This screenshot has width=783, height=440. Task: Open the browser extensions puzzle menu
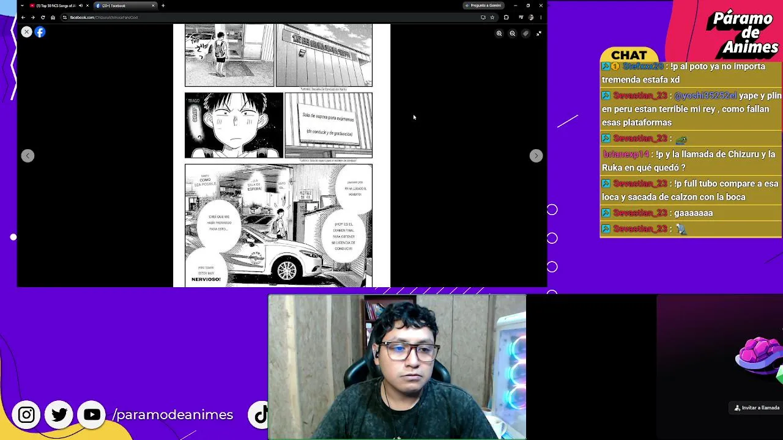point(506,17)
